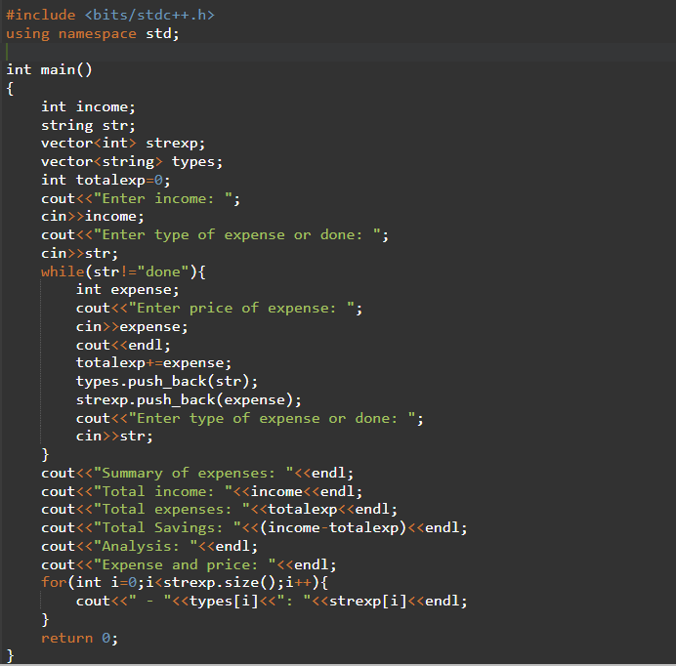Click the 'for(int i=0;i<strexp.size();i++){' line
Image resolution: width=676 pixels, height=666 pixels.
pos(185,583)
